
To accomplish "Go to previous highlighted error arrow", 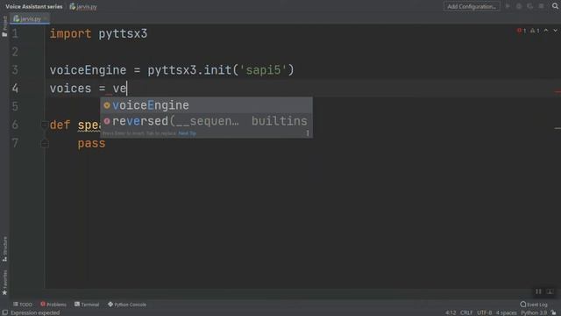I will pos(546,31).
